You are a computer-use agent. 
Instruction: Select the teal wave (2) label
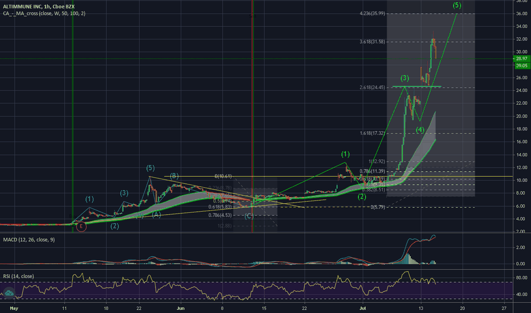pyautogui.click(x=115, y=226)
